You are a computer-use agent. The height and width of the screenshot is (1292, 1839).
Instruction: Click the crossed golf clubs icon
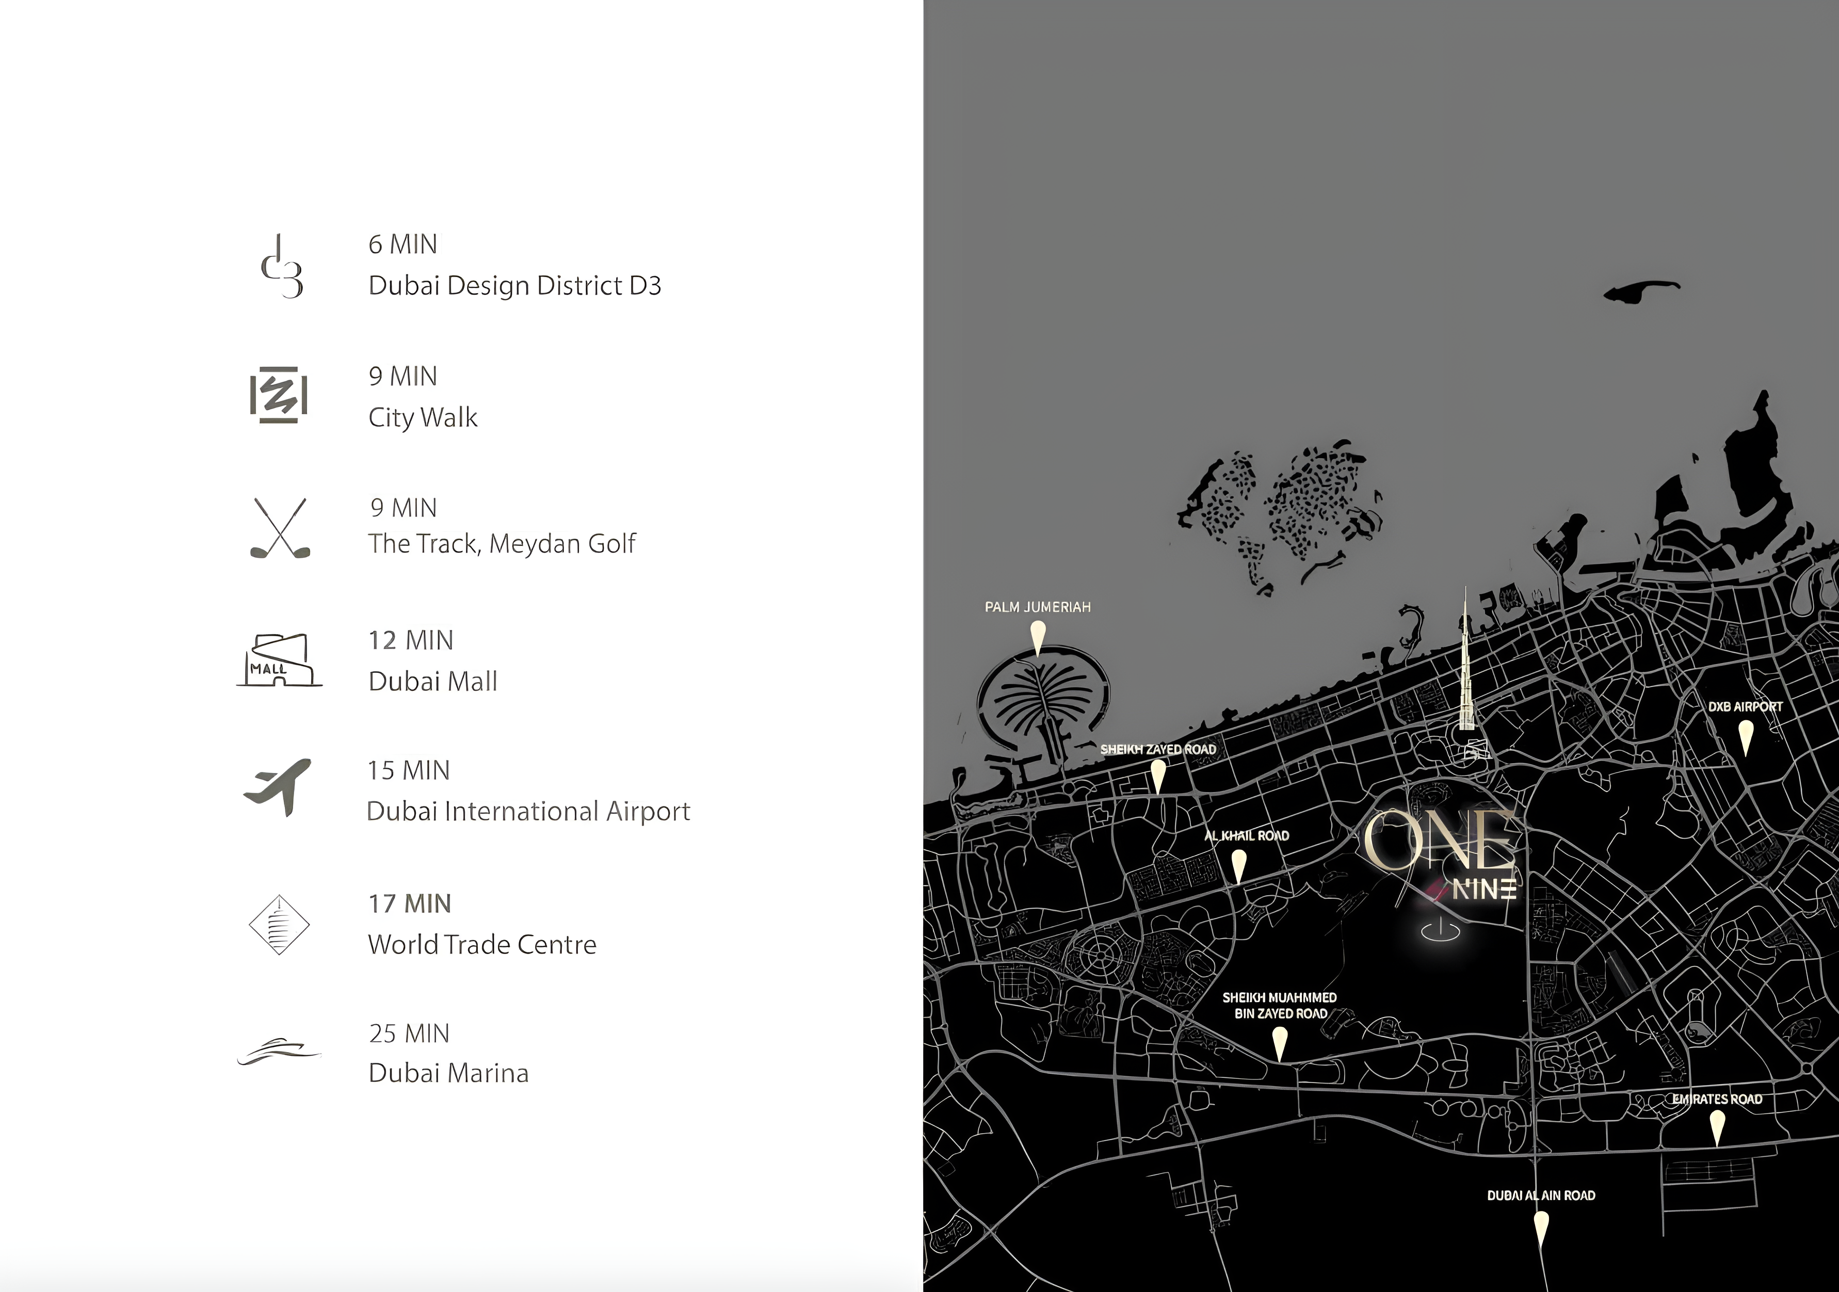280,528
